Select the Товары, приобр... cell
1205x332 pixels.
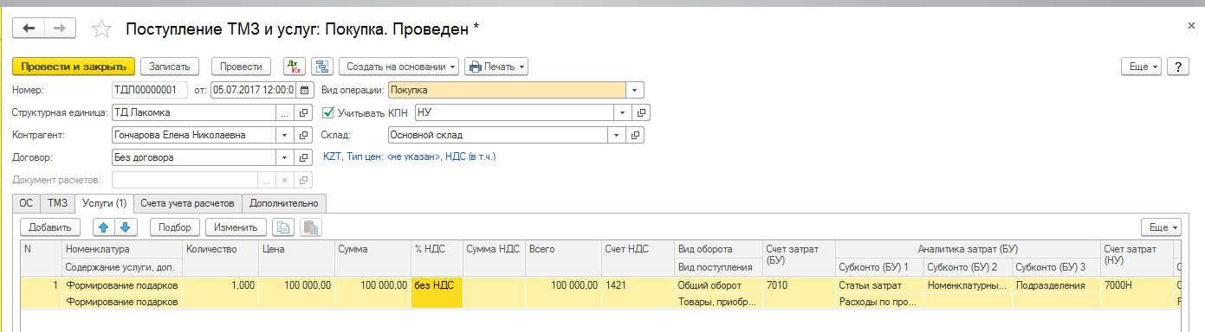pyautogui.click(x=718, y=301)
